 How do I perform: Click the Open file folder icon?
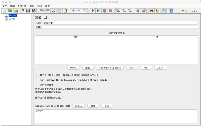pos(16,11)
